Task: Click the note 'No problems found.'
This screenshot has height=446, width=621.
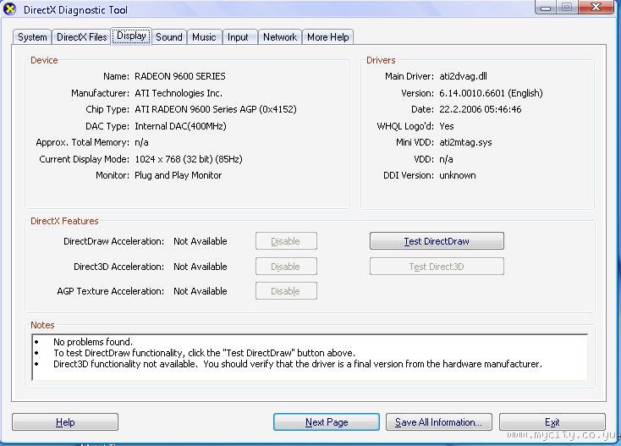Action: [x=93, y=342]
